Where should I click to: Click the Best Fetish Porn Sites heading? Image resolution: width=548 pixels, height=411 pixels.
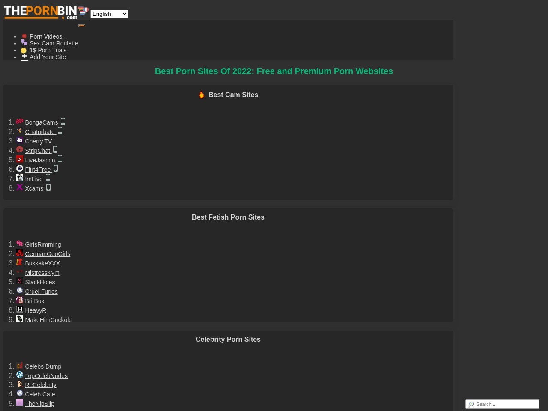pos(228,217)
